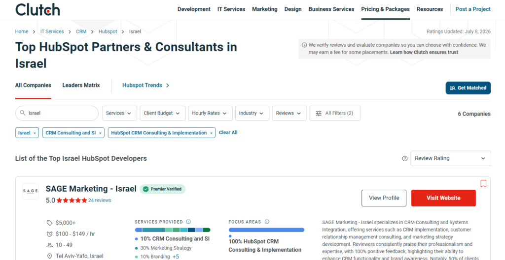Click the price tag icon beside $5,000+

pos(50,223)
